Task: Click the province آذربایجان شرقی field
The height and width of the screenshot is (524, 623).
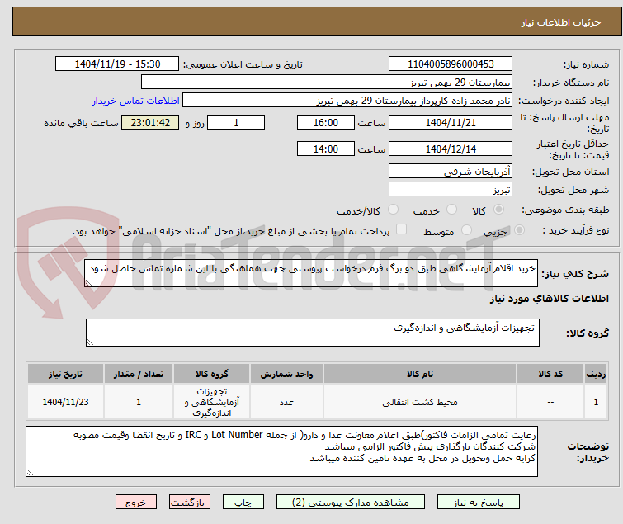Action: tap(451, 171)
